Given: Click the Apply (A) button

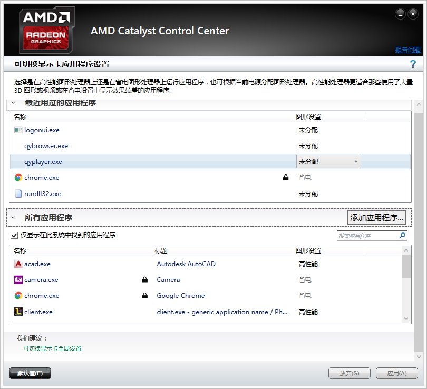Looking at the screenshot, I should click(397, 373).
